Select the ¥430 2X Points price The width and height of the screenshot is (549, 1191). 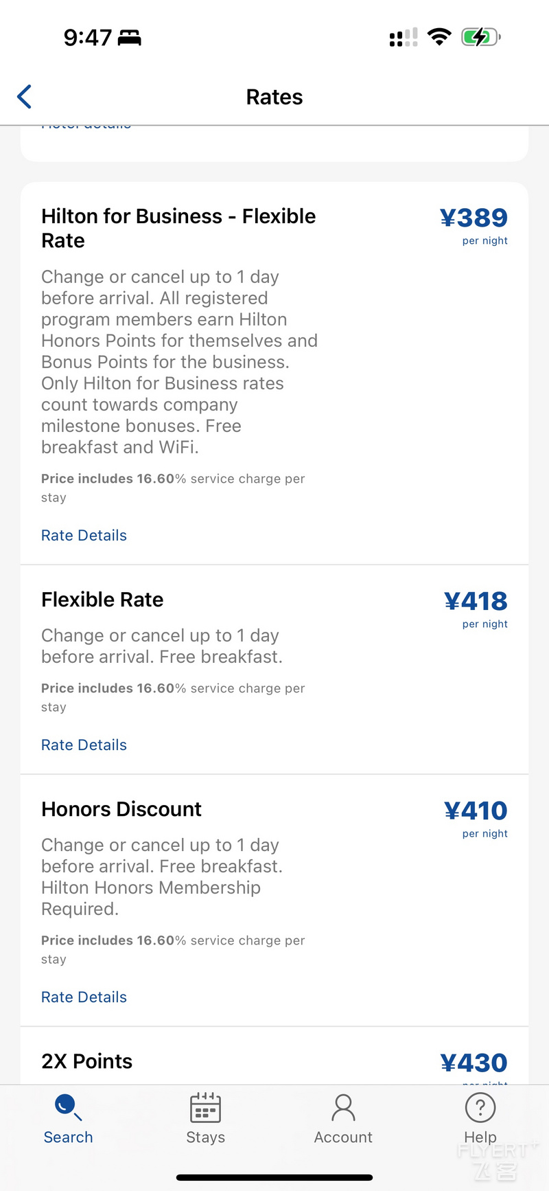pyautogui.click(x=474, y=1063)
